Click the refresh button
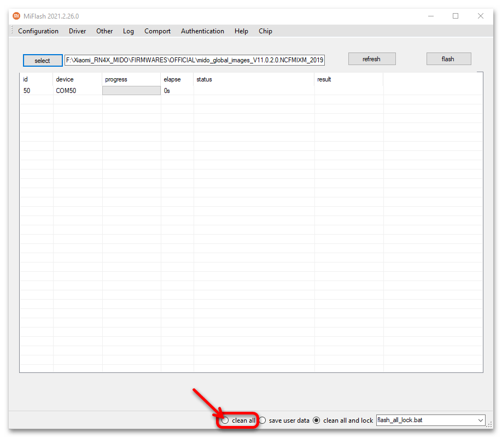The image size is (502, 438). click(x=372, y=59)
